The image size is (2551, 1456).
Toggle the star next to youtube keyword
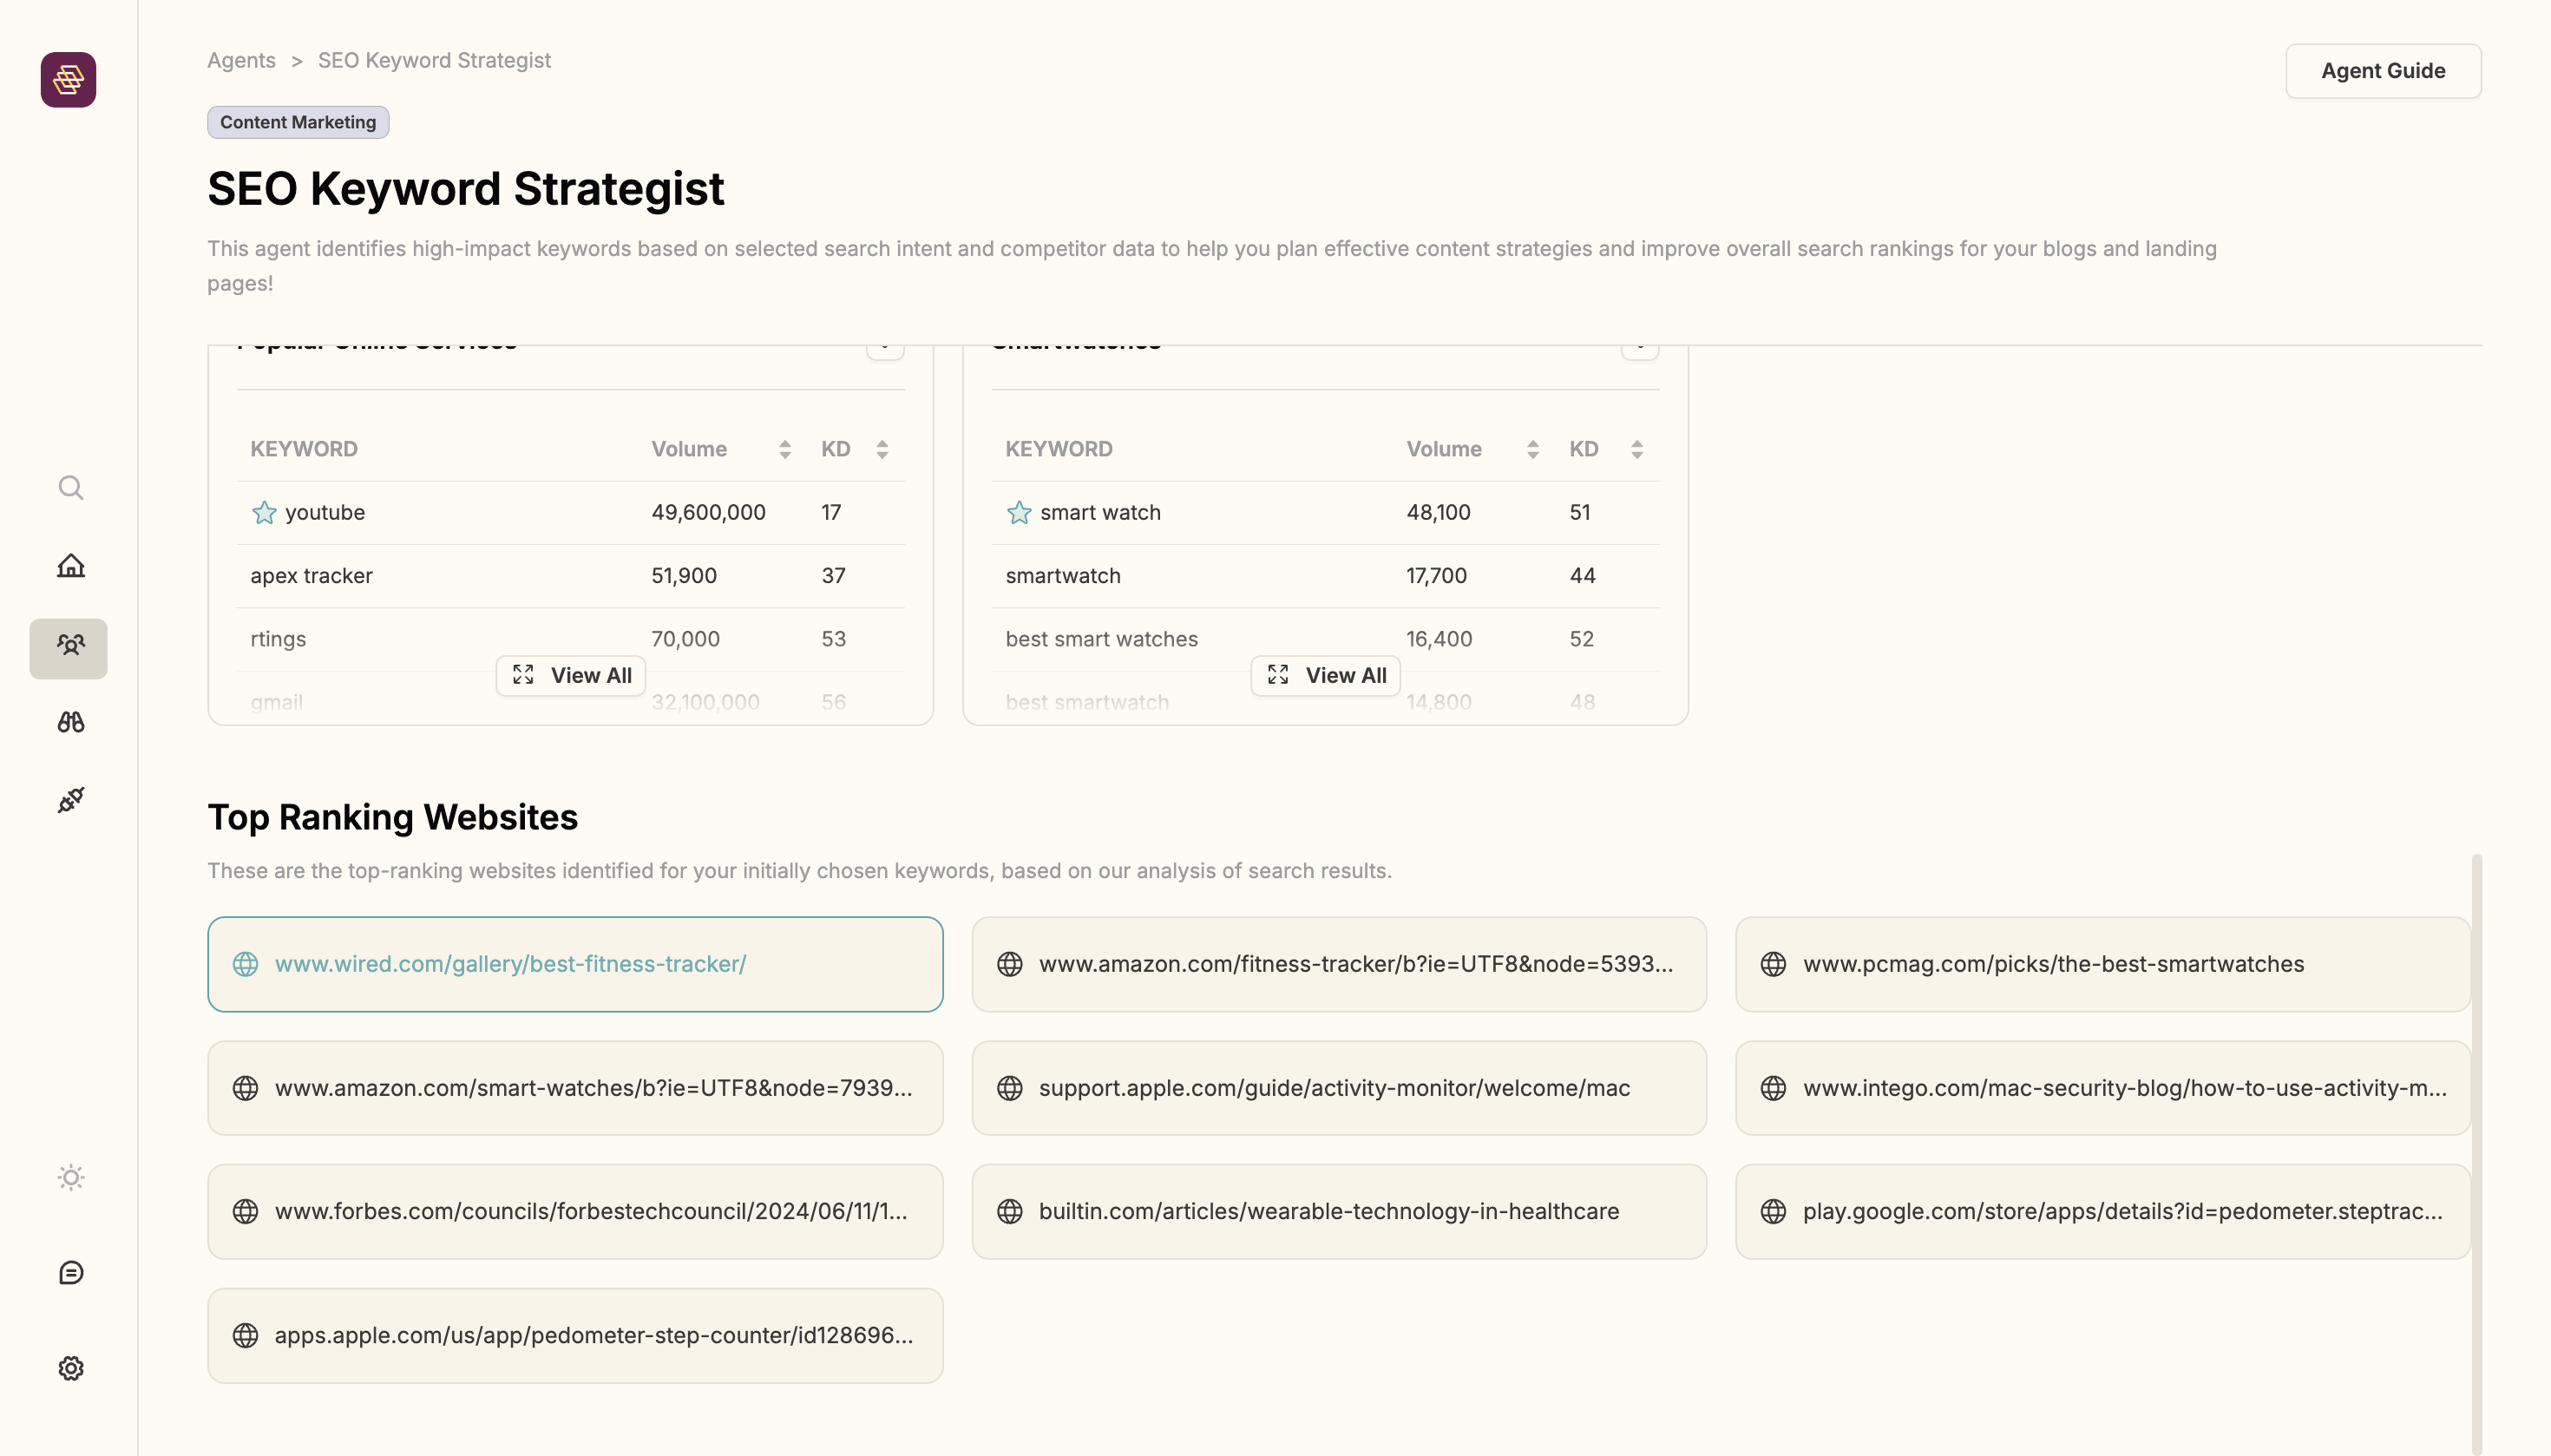coord(264,513)
